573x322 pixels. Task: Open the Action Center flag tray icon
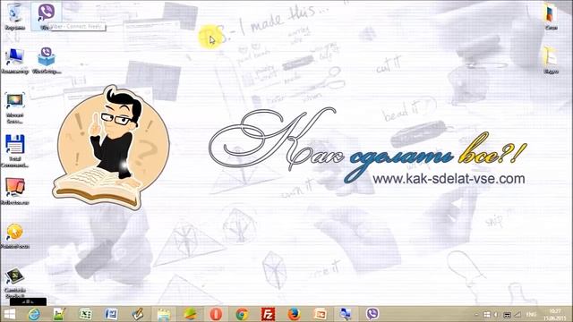pos(486,314)
